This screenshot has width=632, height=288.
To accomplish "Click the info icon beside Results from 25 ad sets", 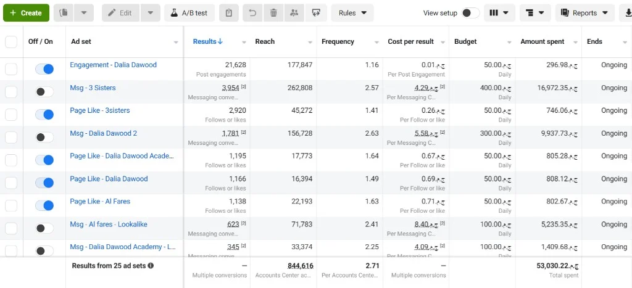I will 151,266.
